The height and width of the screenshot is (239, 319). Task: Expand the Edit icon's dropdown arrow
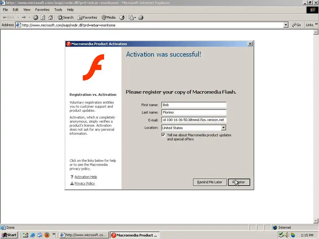pos(135,18)
